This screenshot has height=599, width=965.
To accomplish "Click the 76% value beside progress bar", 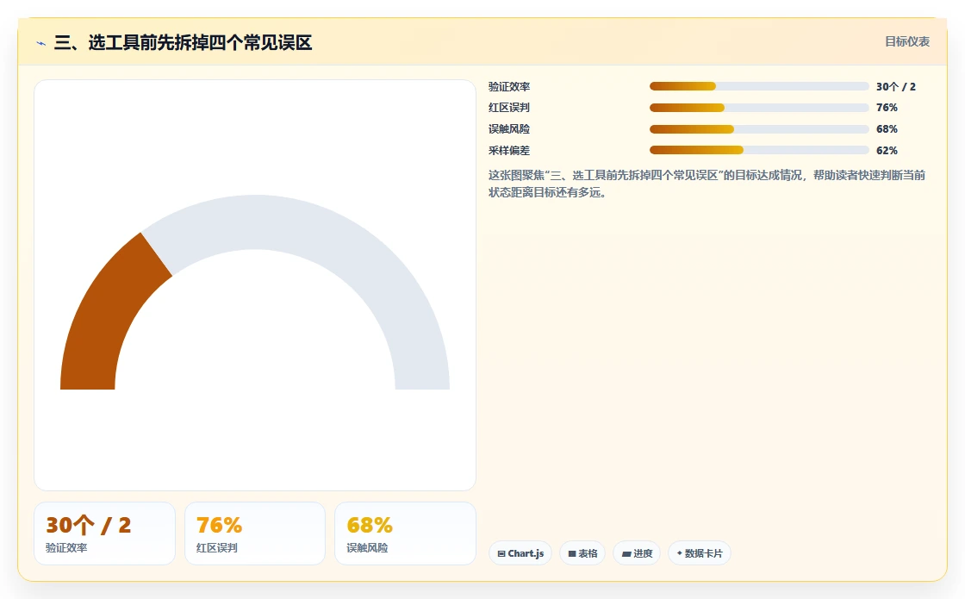I will [887, 108].
